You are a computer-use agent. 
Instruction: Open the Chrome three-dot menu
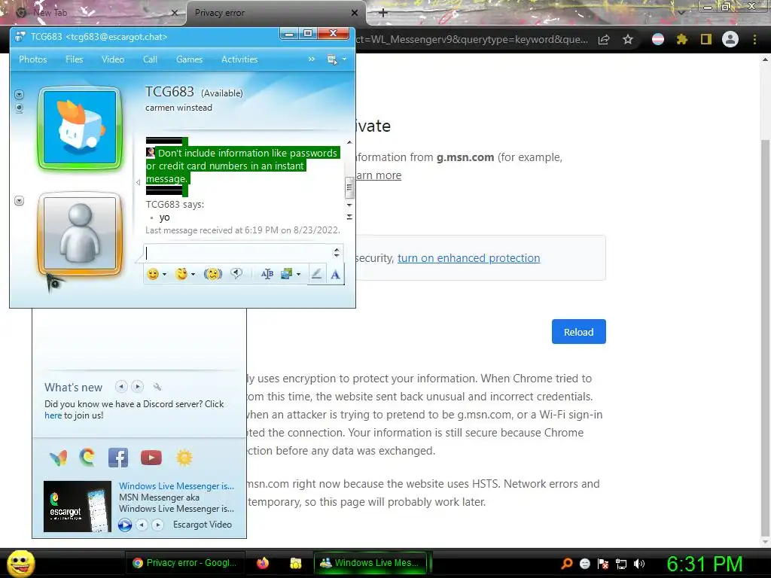[x=754, y=39]
